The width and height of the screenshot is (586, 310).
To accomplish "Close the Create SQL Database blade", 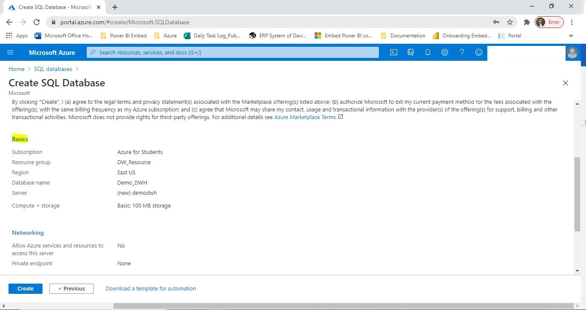I will 566,83.
